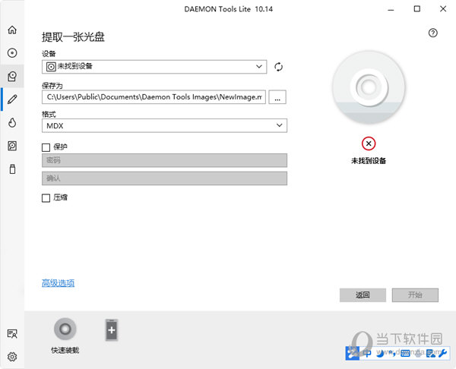
Task: Open the license account icon in sidebar
Action: coord(12,333)
